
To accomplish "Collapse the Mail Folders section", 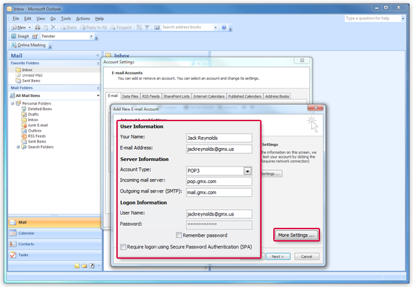I will [x=98, y=88].
